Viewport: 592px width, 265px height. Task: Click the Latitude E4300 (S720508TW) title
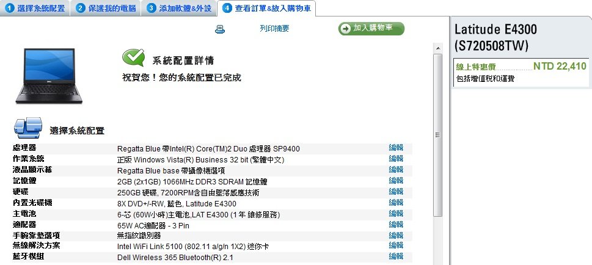tap(495, 37)
